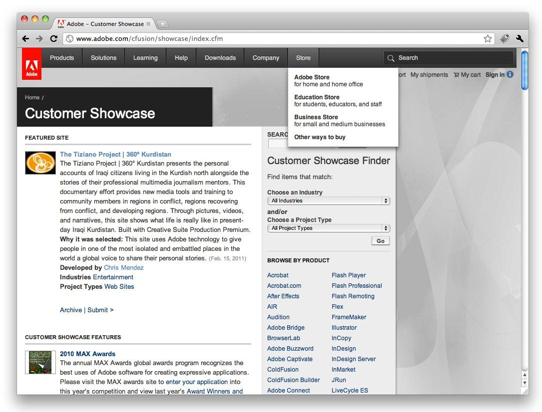Viewport: 542px width, 412px height.
Task: Click the search magnifier icon
Action: (x=391, y=58)
